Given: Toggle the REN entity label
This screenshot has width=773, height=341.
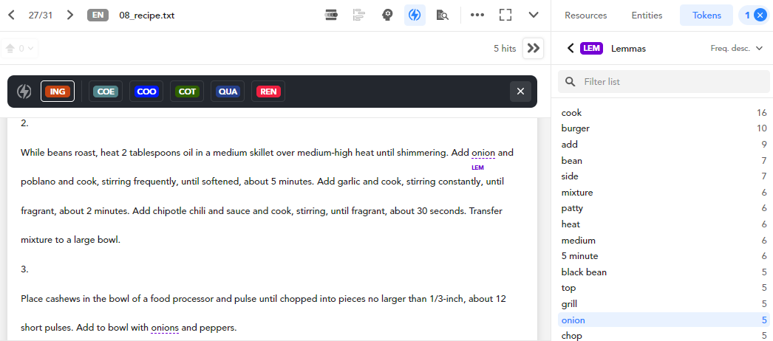Looking at the screenshot, I should click(x=268, y=92).
